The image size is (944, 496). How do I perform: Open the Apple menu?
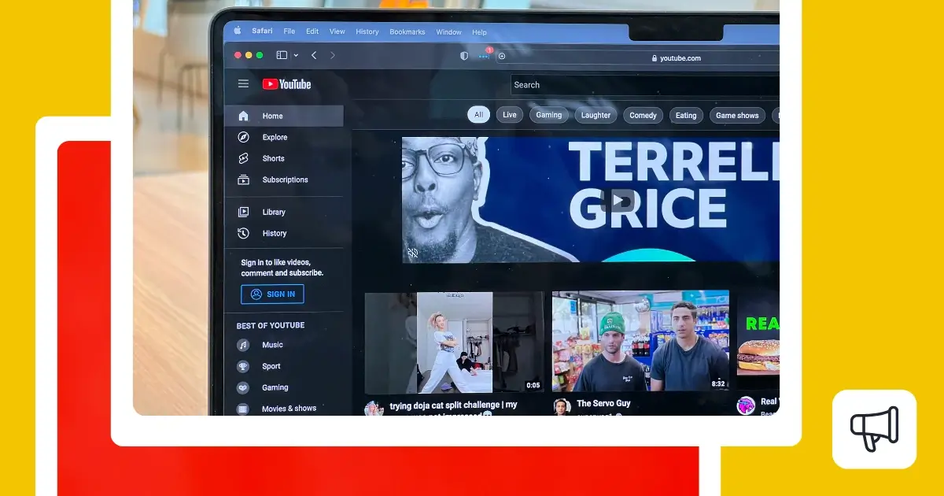[237, 31]
